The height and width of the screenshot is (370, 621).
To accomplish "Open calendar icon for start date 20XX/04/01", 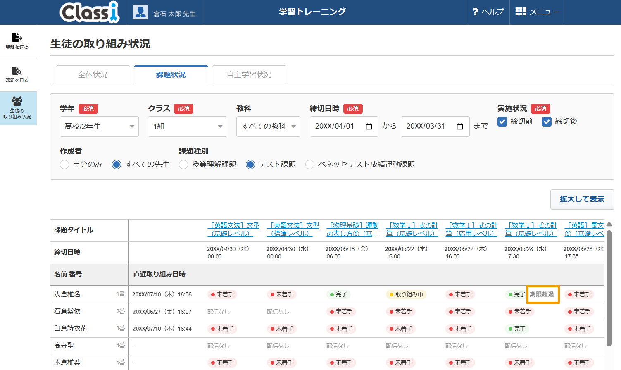I will tap(369, 127).
